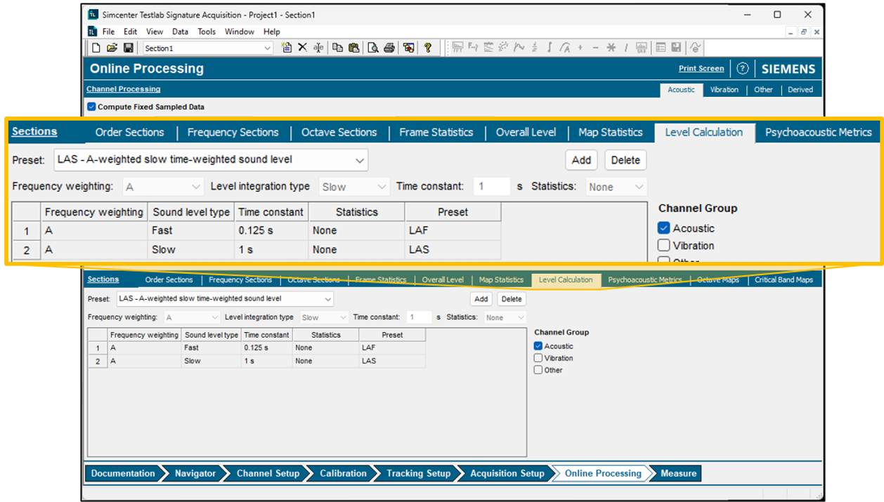Viewport: 884px width, 502px height.
Task: Open a project with the folder toolbar icon
Action: click(x=112, y=48)
